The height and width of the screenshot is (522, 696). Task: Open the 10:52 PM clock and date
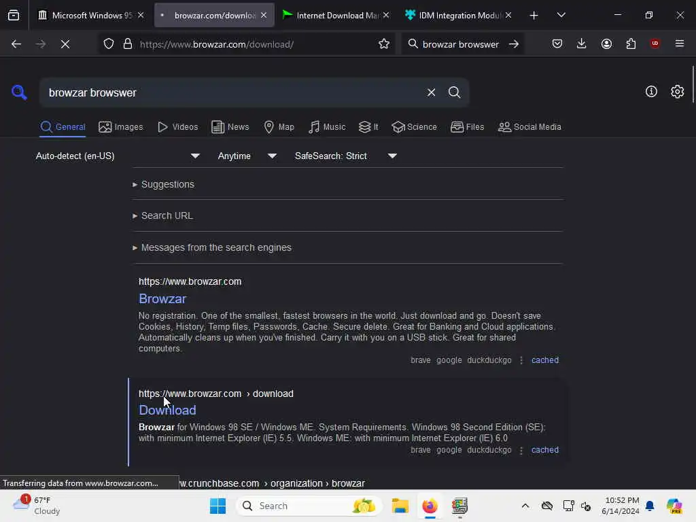[x=620, y=506]
